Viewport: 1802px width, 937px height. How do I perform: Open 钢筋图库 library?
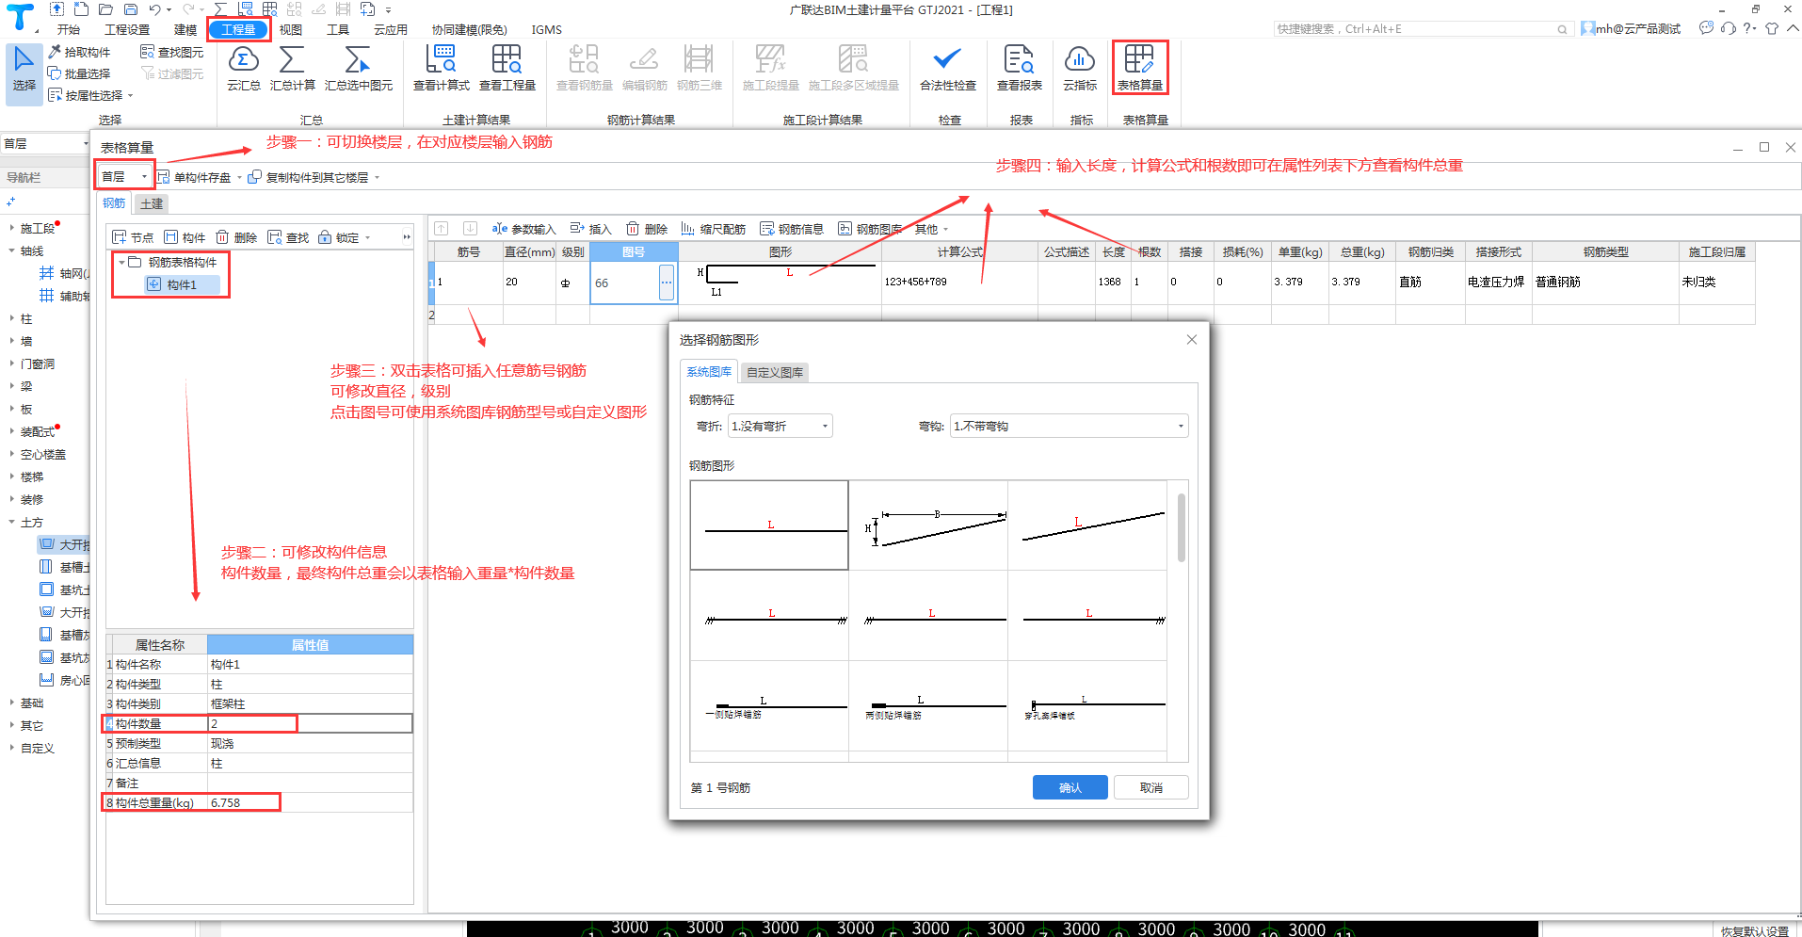(870, 229)
